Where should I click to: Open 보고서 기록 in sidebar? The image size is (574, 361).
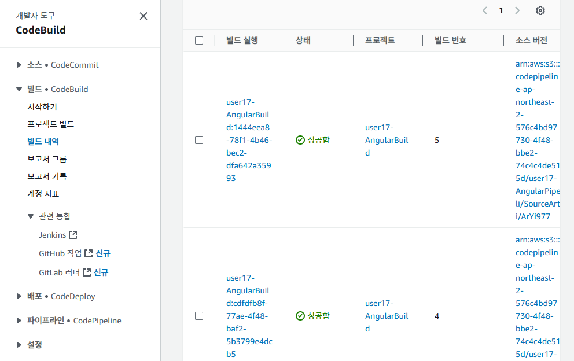click(47, 176)
